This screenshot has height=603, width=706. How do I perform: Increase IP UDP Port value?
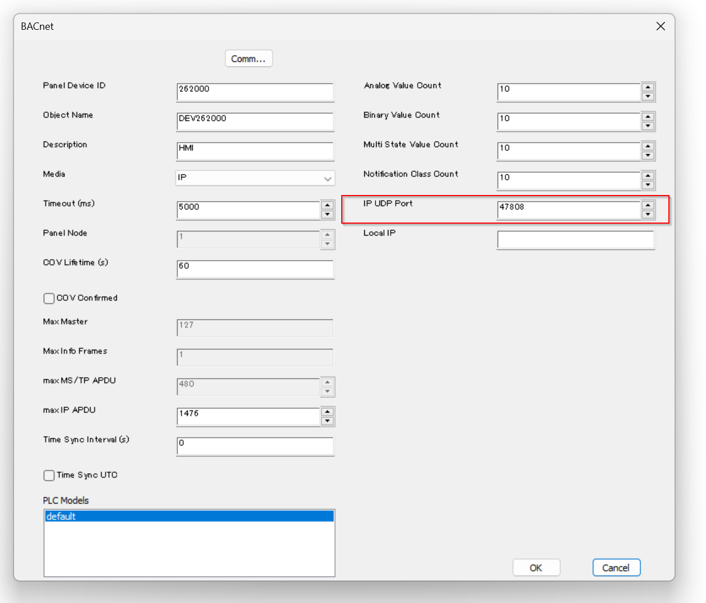click(x=648, y=206)
